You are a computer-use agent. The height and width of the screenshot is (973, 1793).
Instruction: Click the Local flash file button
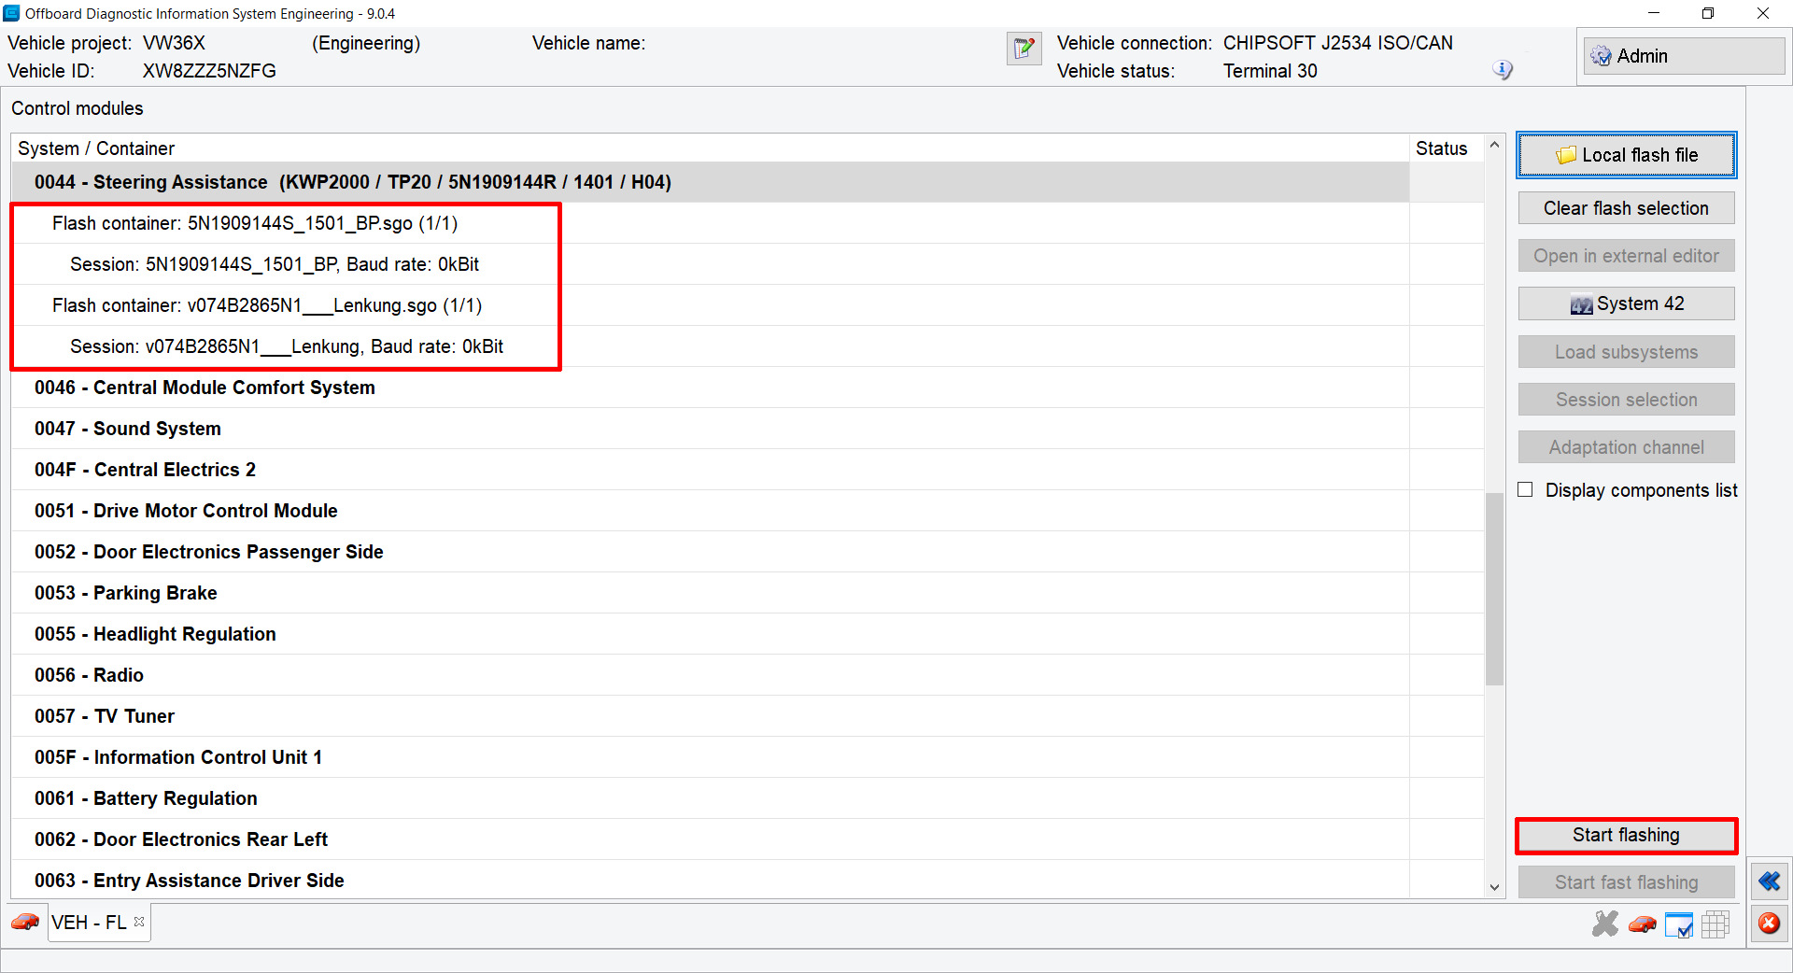tap(1626, 155)
